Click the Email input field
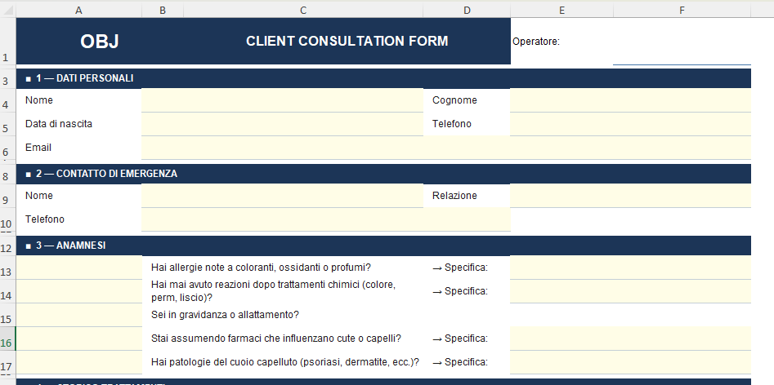The height and width of the screenshot is (385, 774). 445,148
